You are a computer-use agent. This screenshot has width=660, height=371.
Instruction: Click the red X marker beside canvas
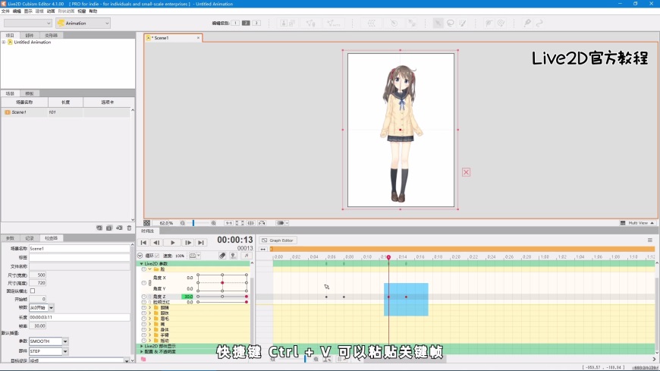[466, 171]
